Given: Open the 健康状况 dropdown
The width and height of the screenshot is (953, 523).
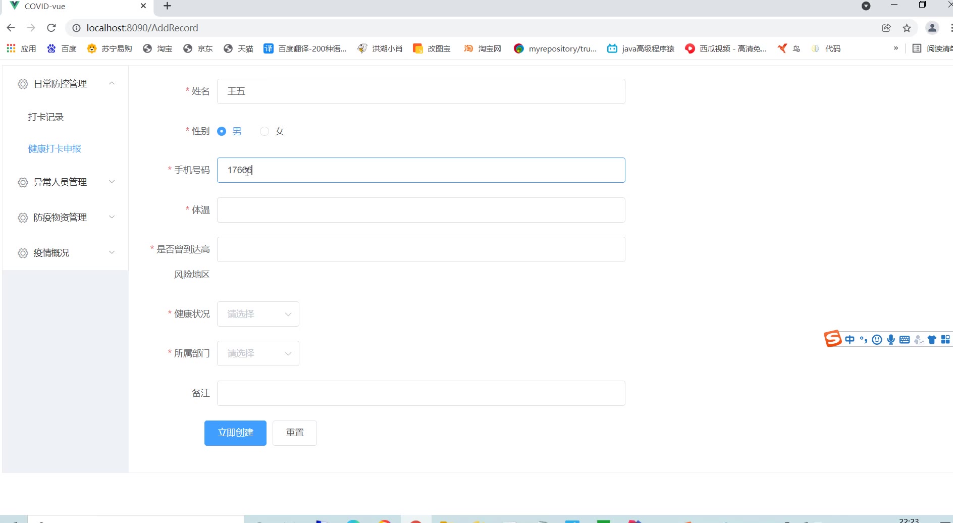Looking at the screenshot, I should (x=258, y=314).
